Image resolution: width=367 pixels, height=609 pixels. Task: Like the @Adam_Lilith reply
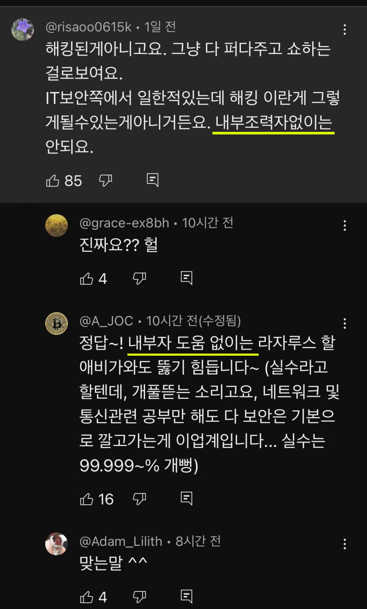pyautogui.click(x=87, y=597)
